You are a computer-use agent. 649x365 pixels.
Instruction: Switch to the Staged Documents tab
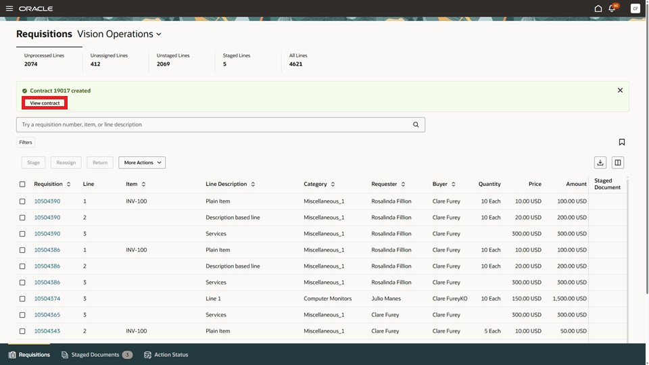[x=97, y=355]
